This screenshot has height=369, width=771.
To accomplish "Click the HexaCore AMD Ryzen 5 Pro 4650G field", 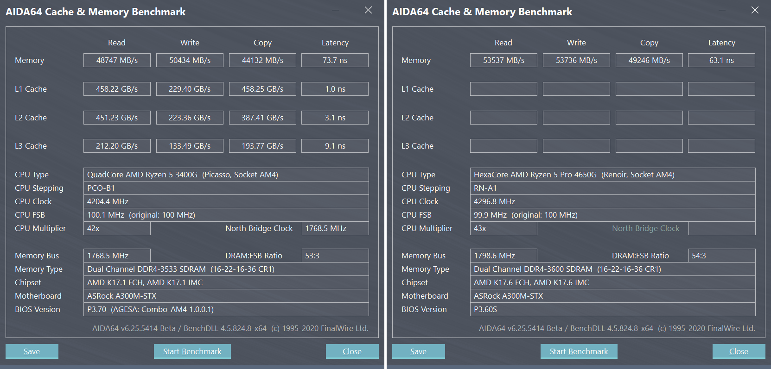I will point(612,175).
